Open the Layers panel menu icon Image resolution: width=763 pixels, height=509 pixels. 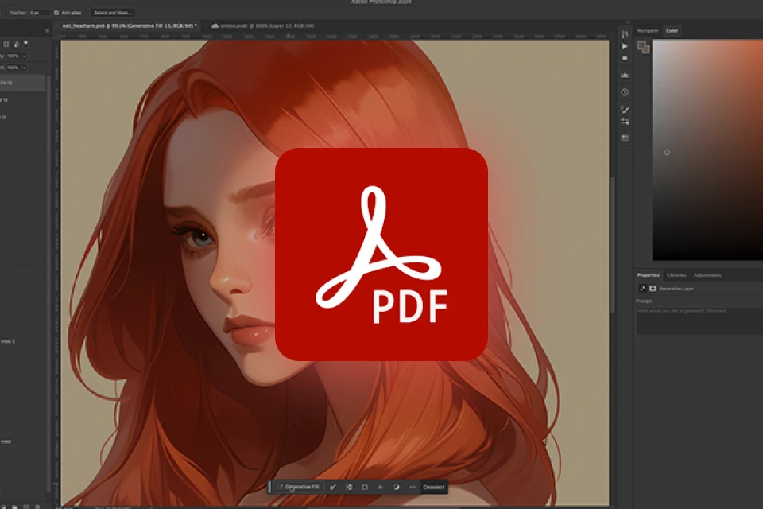coord(47,31)
